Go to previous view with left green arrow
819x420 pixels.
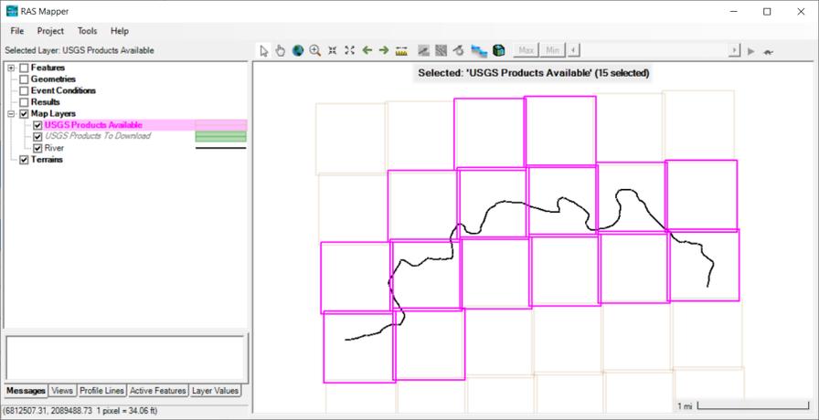point(367,50)
